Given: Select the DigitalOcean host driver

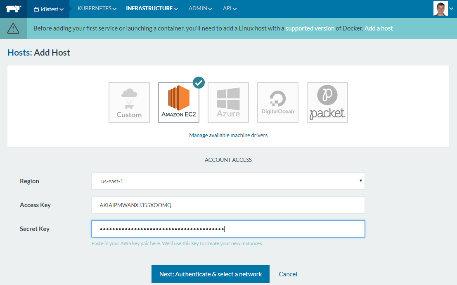Looking at the screenshot, I should point(278,103).
